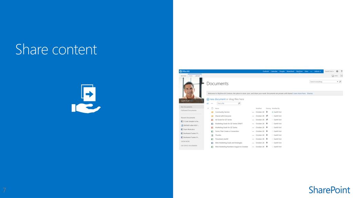The image size is (353, 198).
Task: Switch to the Files ribbon tab
Action: pyautogui.click(x=191, y=76)
